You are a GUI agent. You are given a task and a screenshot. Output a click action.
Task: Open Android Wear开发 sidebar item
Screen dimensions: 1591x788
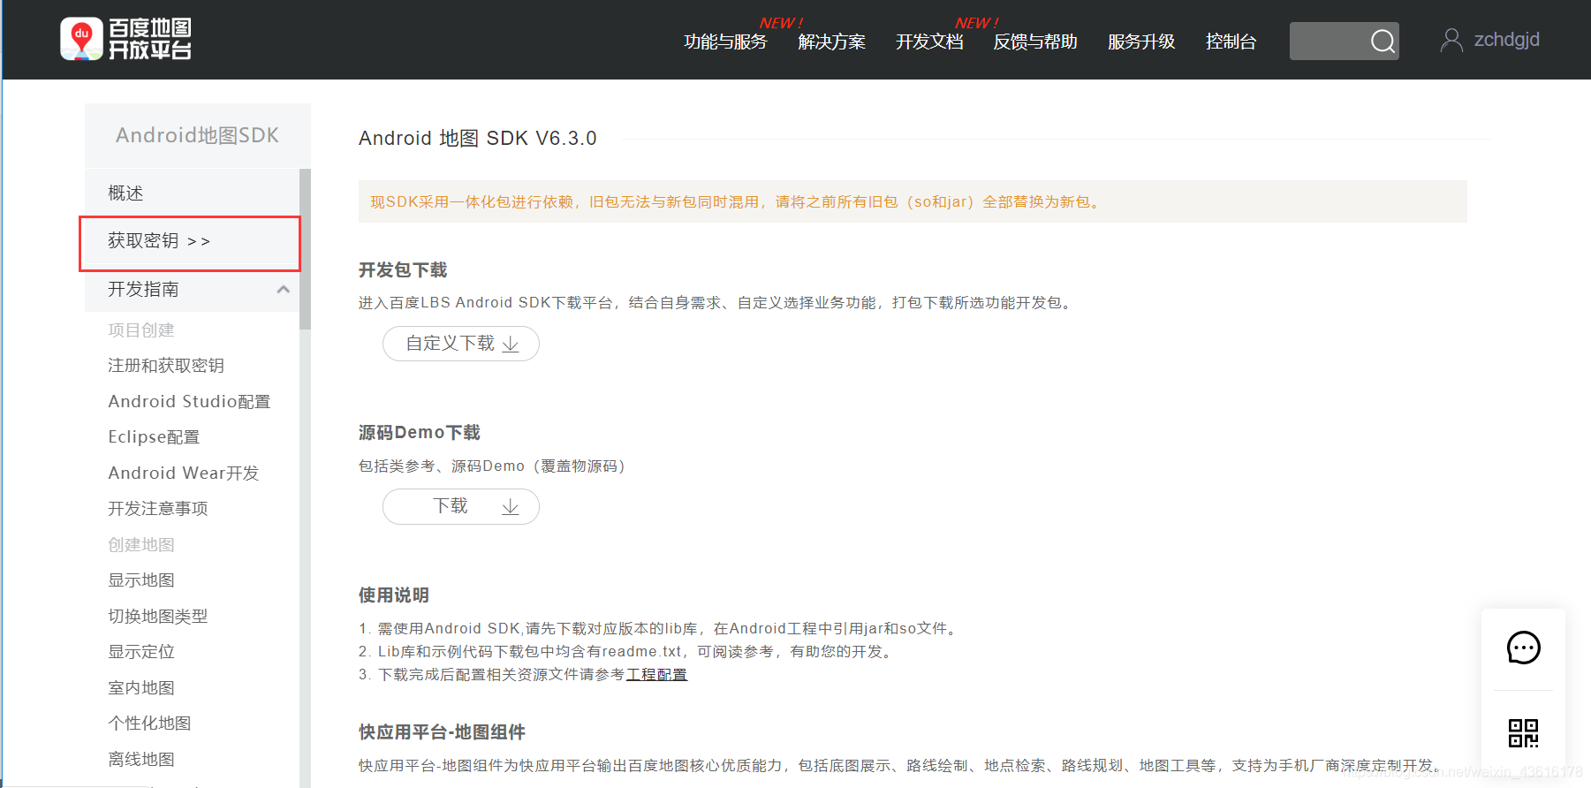pos(184,473)
